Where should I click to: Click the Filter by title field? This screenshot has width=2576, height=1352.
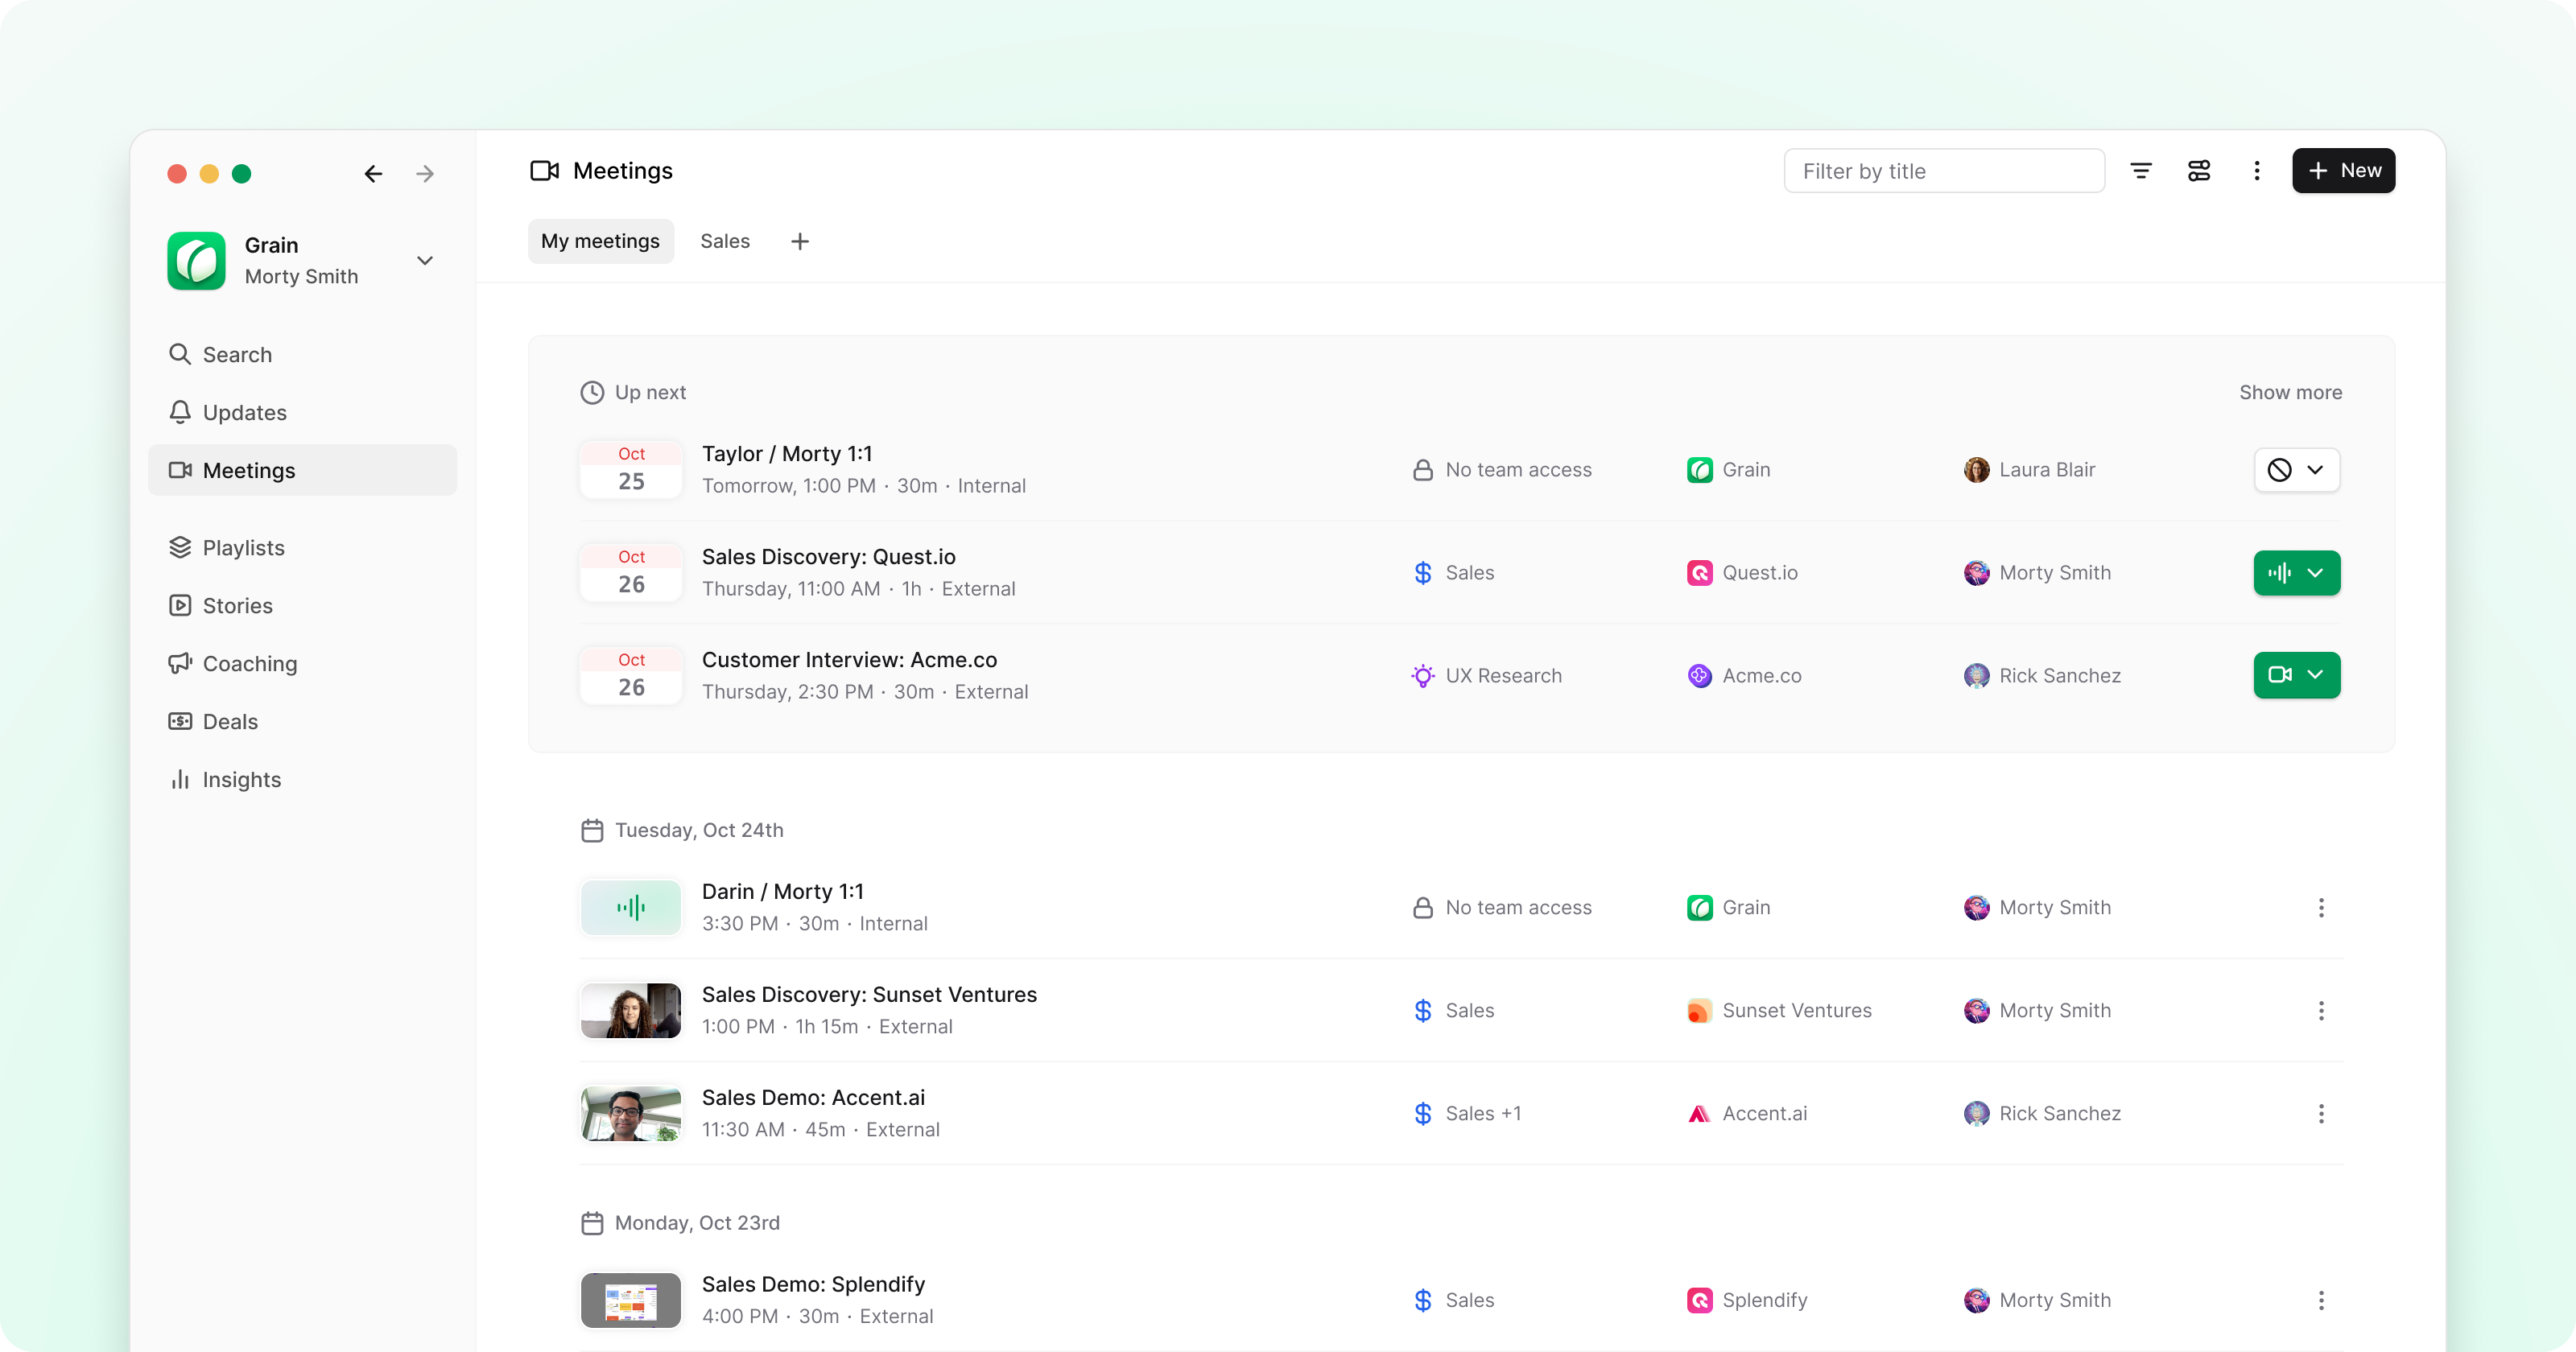pyautogui.click(x=1943, y=171)
